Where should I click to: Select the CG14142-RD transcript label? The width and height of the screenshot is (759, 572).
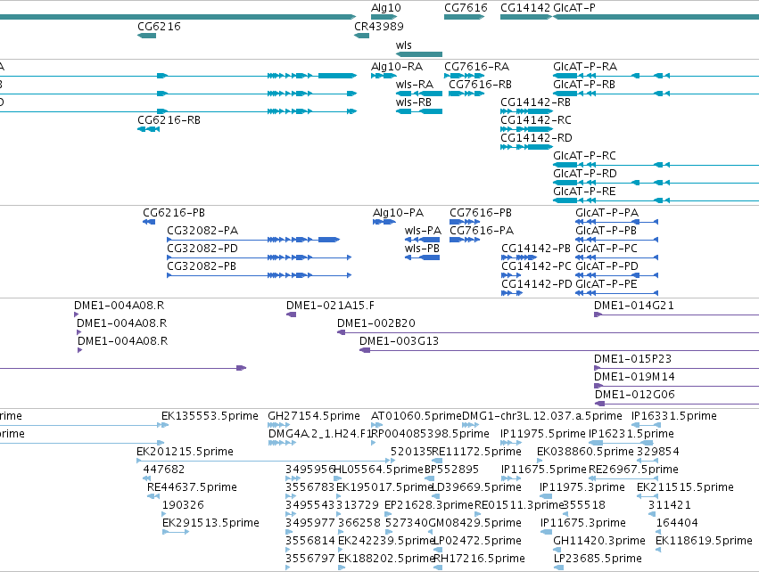coord(536,138)
